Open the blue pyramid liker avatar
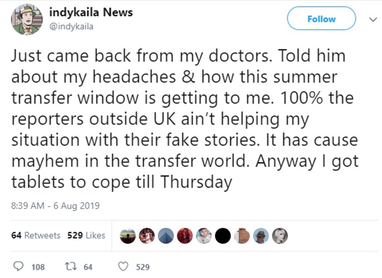This screenshot has width=382, height=278. pyautogui.click(x=166, y=236)
